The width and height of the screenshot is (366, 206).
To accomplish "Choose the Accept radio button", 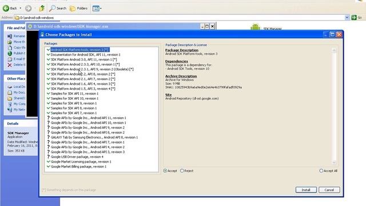I will pos(165,171).
